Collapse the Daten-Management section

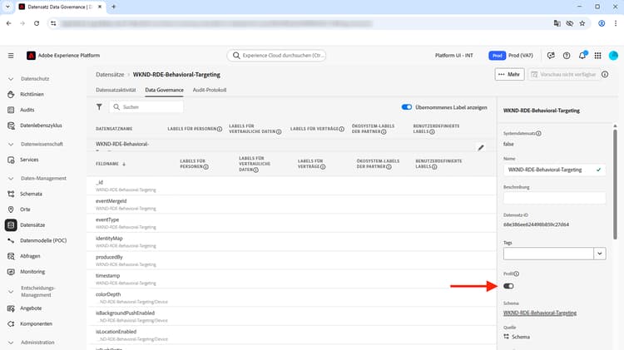click(x=11, y=178)
